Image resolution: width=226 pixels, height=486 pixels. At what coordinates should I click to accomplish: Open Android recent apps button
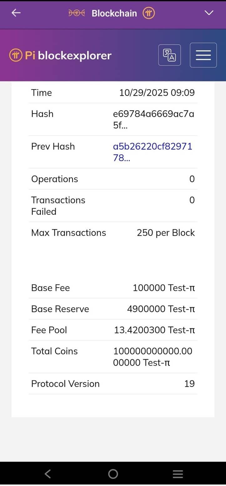click(178, 474)
